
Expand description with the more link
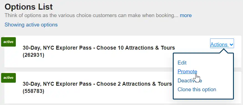coord(186,15)
